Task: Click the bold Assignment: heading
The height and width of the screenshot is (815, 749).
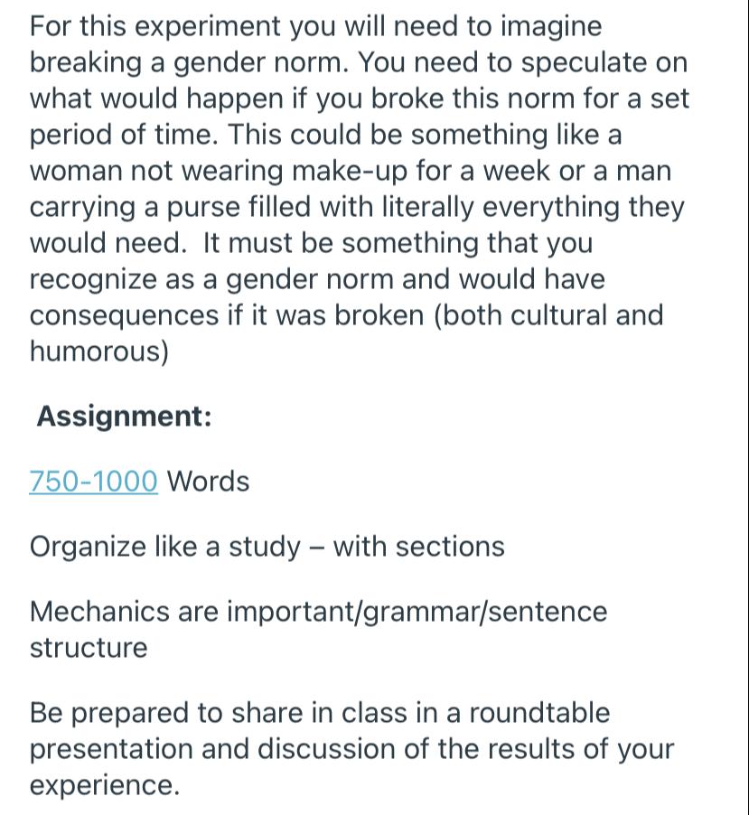Action: tap(125, 417)
